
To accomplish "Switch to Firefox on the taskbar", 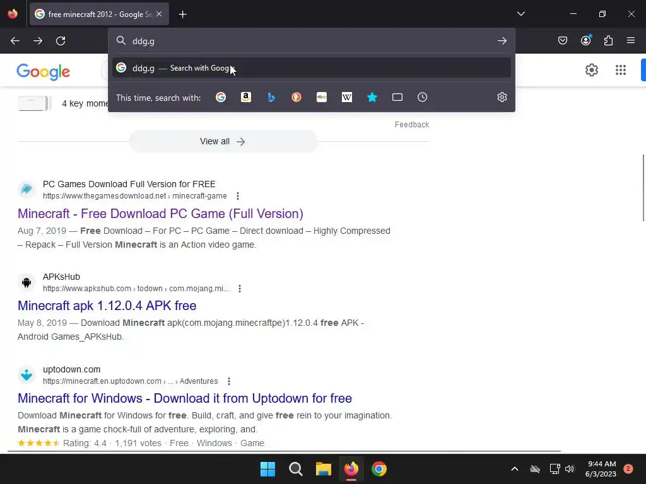I will pos(351,469).
